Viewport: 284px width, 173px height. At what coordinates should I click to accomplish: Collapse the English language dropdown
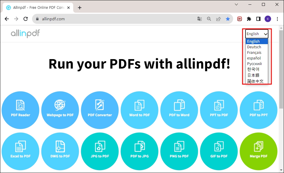pos(257,34)
